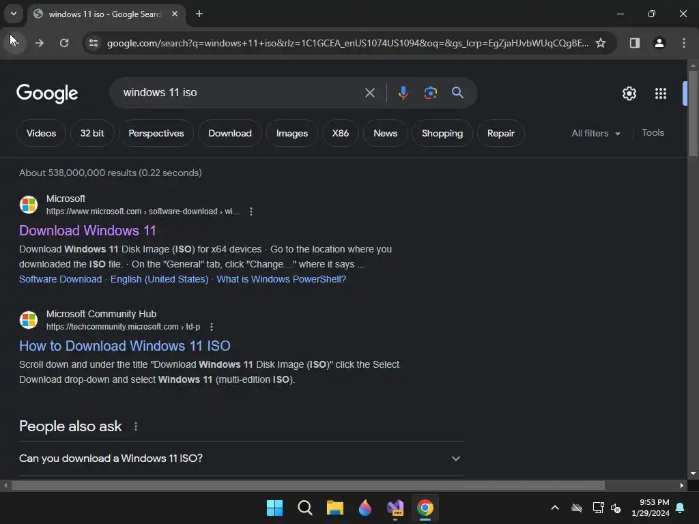The width and height of the screenshot is (699, 524).
Task: Select the Images filter chip
Action: pyautogui.click(x=292, y=133)
